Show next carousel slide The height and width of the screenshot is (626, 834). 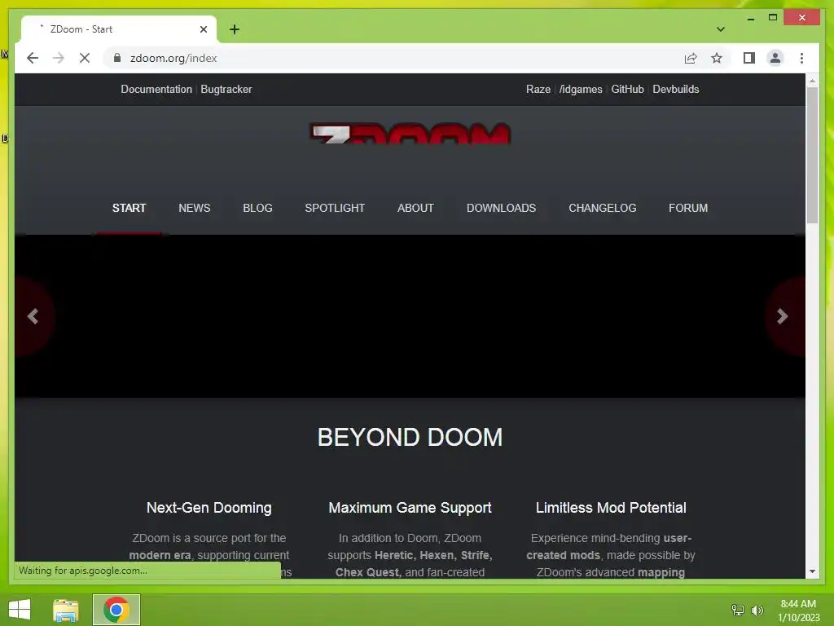pos(782,316)
